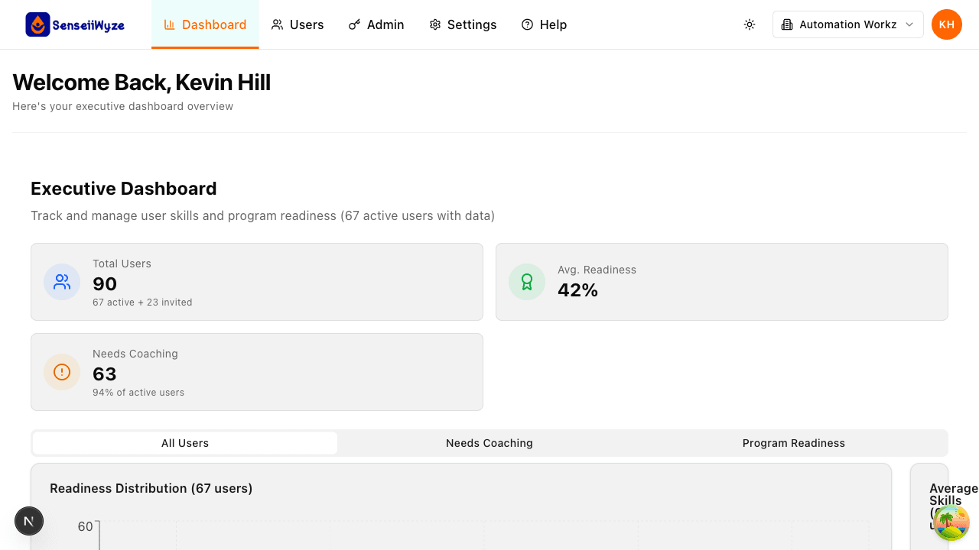Image resolution: width=979 pixels, height=550 pixels.
Task: Expand the chevron on the workspace selector
Action: 910,24
